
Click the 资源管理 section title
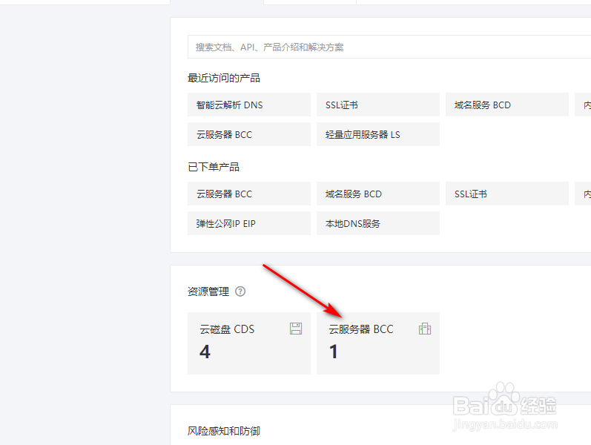208,291
